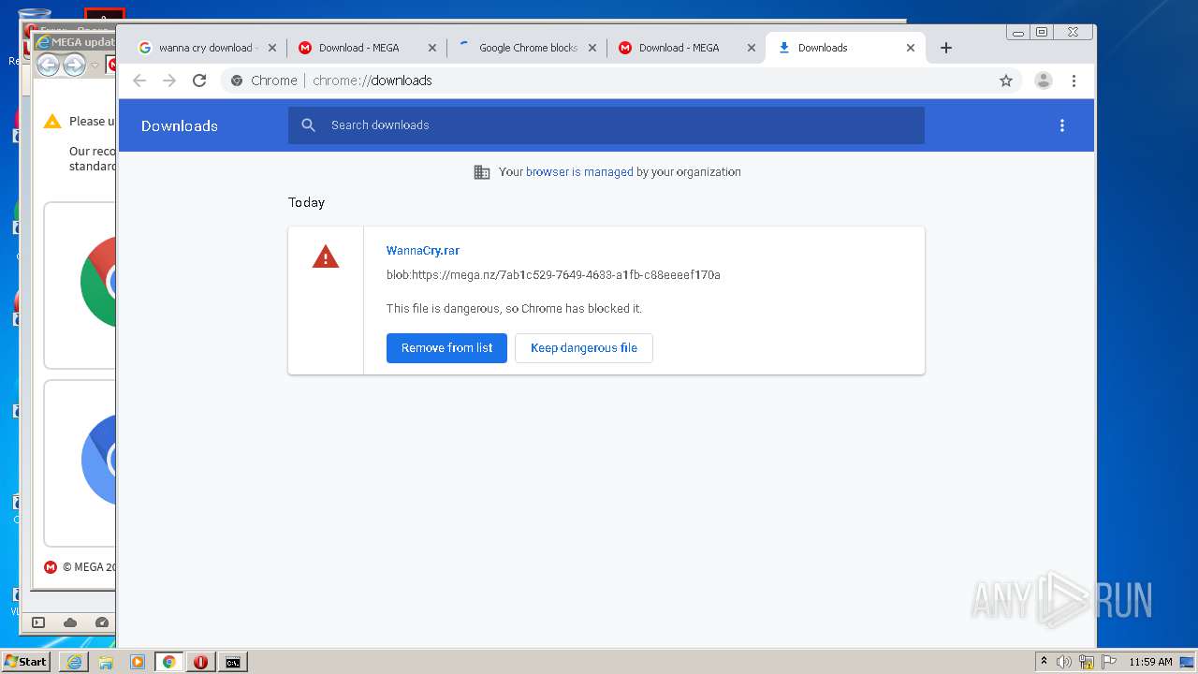
Task: Click forward button in MEGA IE window
Action: [74, 65]
